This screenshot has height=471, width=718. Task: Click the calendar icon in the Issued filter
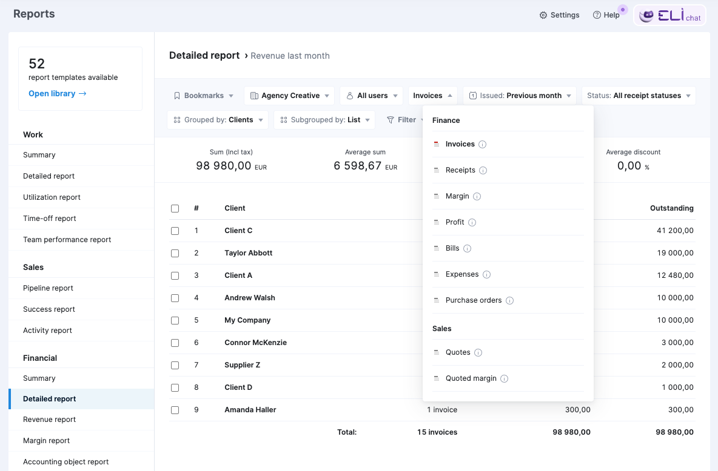pyautogui.click(x=473, y=95)
